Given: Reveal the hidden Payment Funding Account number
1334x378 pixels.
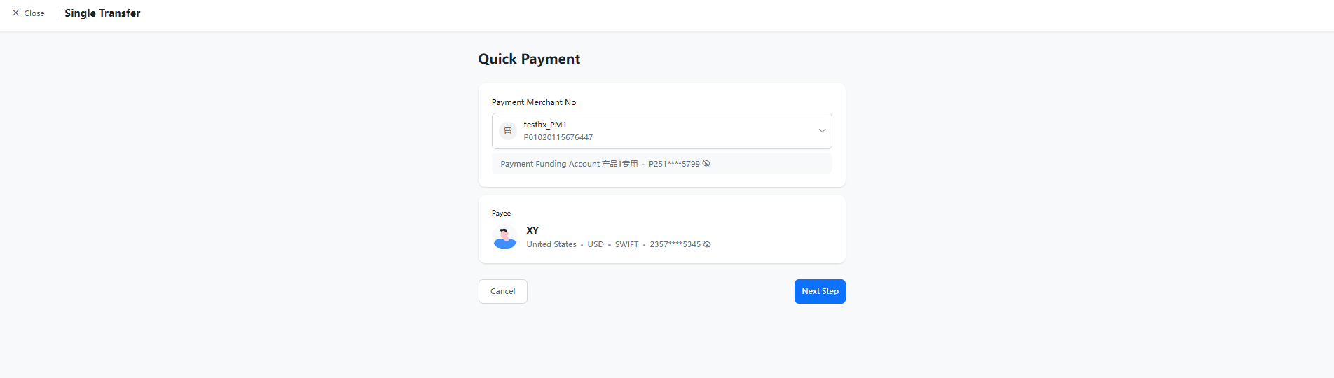Looking at the screenshot, I should click(706, 164).
